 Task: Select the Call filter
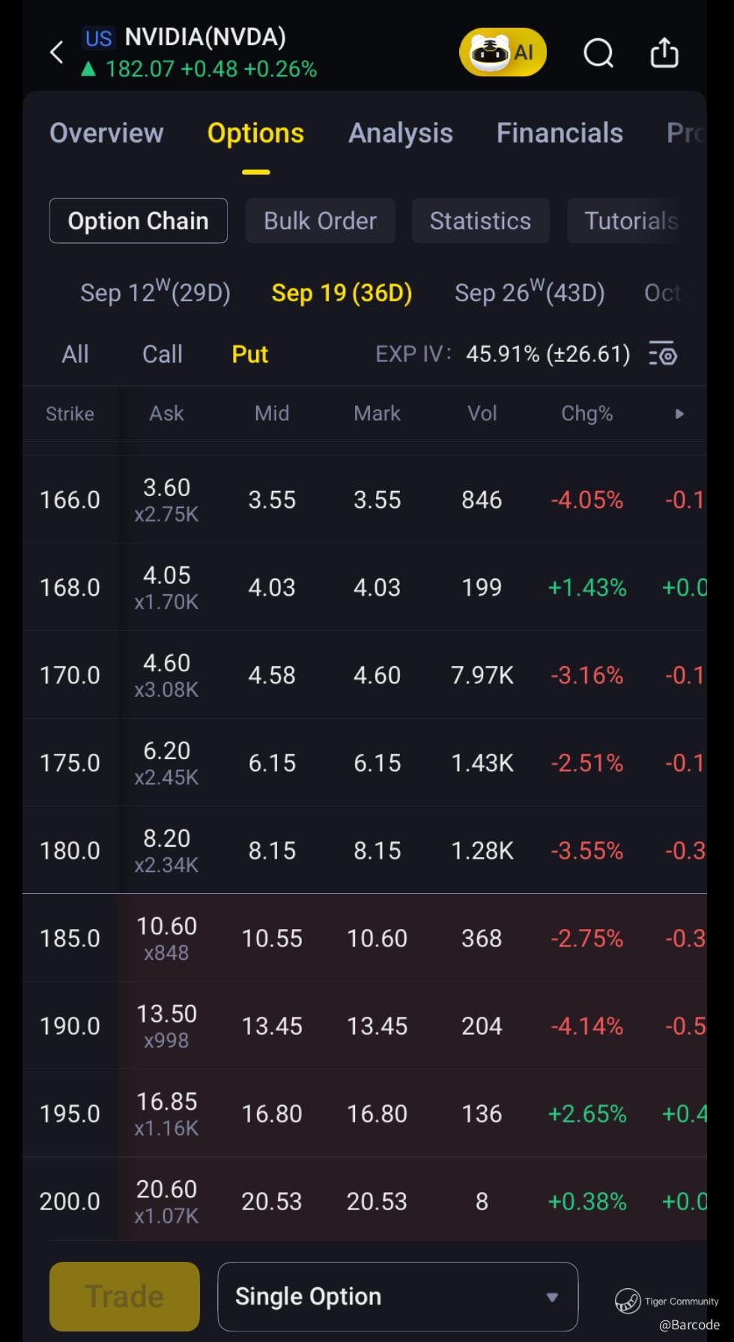162,354
